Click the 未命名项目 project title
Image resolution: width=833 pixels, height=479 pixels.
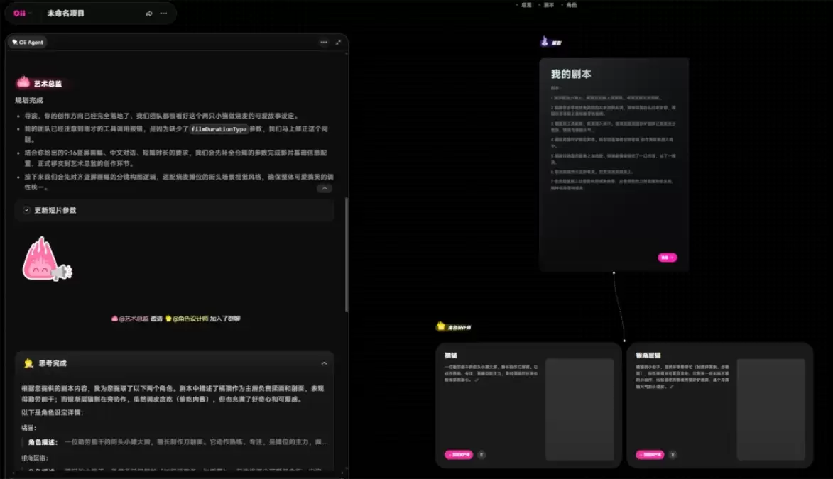click(x=66, y=13)
